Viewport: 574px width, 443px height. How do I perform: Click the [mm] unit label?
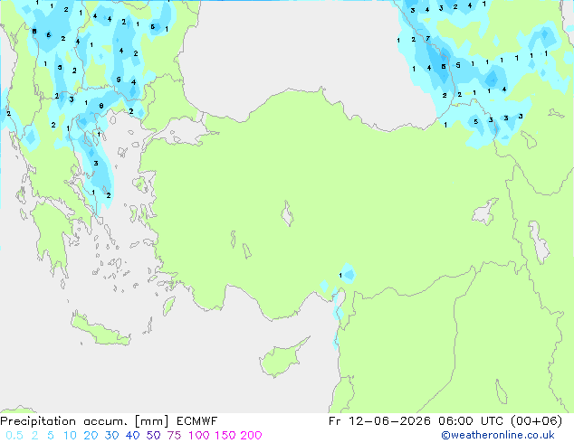point(152,421)
